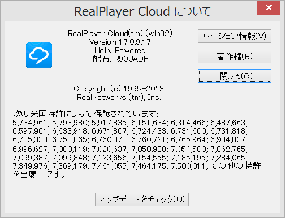The width and height of the screenshot is (285, 218).
Task: Click the '配布: R90JADF' distribution text
Action: click(120, 59)
